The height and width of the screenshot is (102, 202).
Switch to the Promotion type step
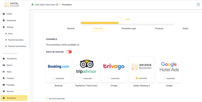[129, 29]
